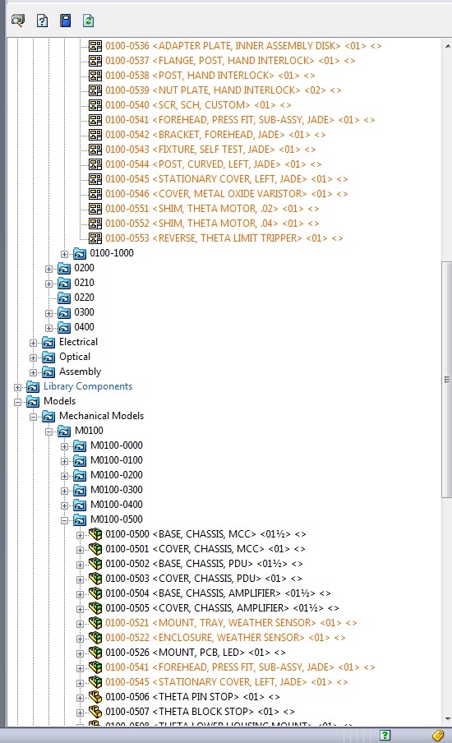Expand the Library Components node
The width and height of the screenshot is (452, 743).
point(17,387)
